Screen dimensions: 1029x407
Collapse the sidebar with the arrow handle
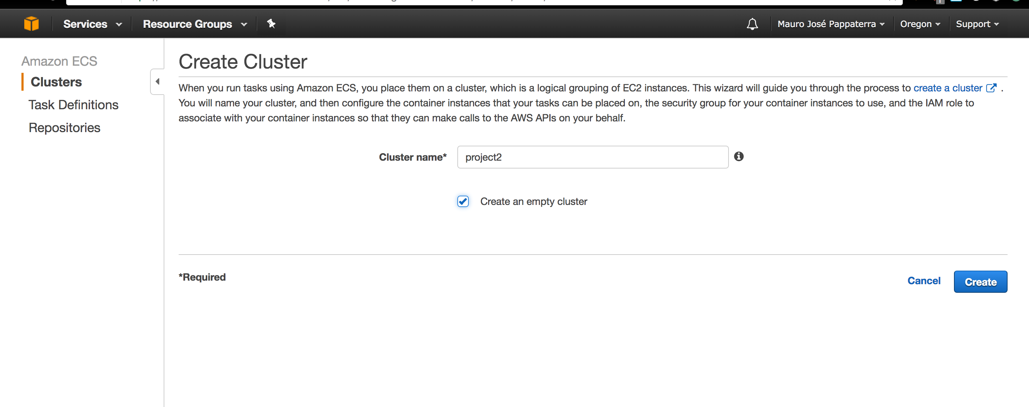[x=157, y=82]
